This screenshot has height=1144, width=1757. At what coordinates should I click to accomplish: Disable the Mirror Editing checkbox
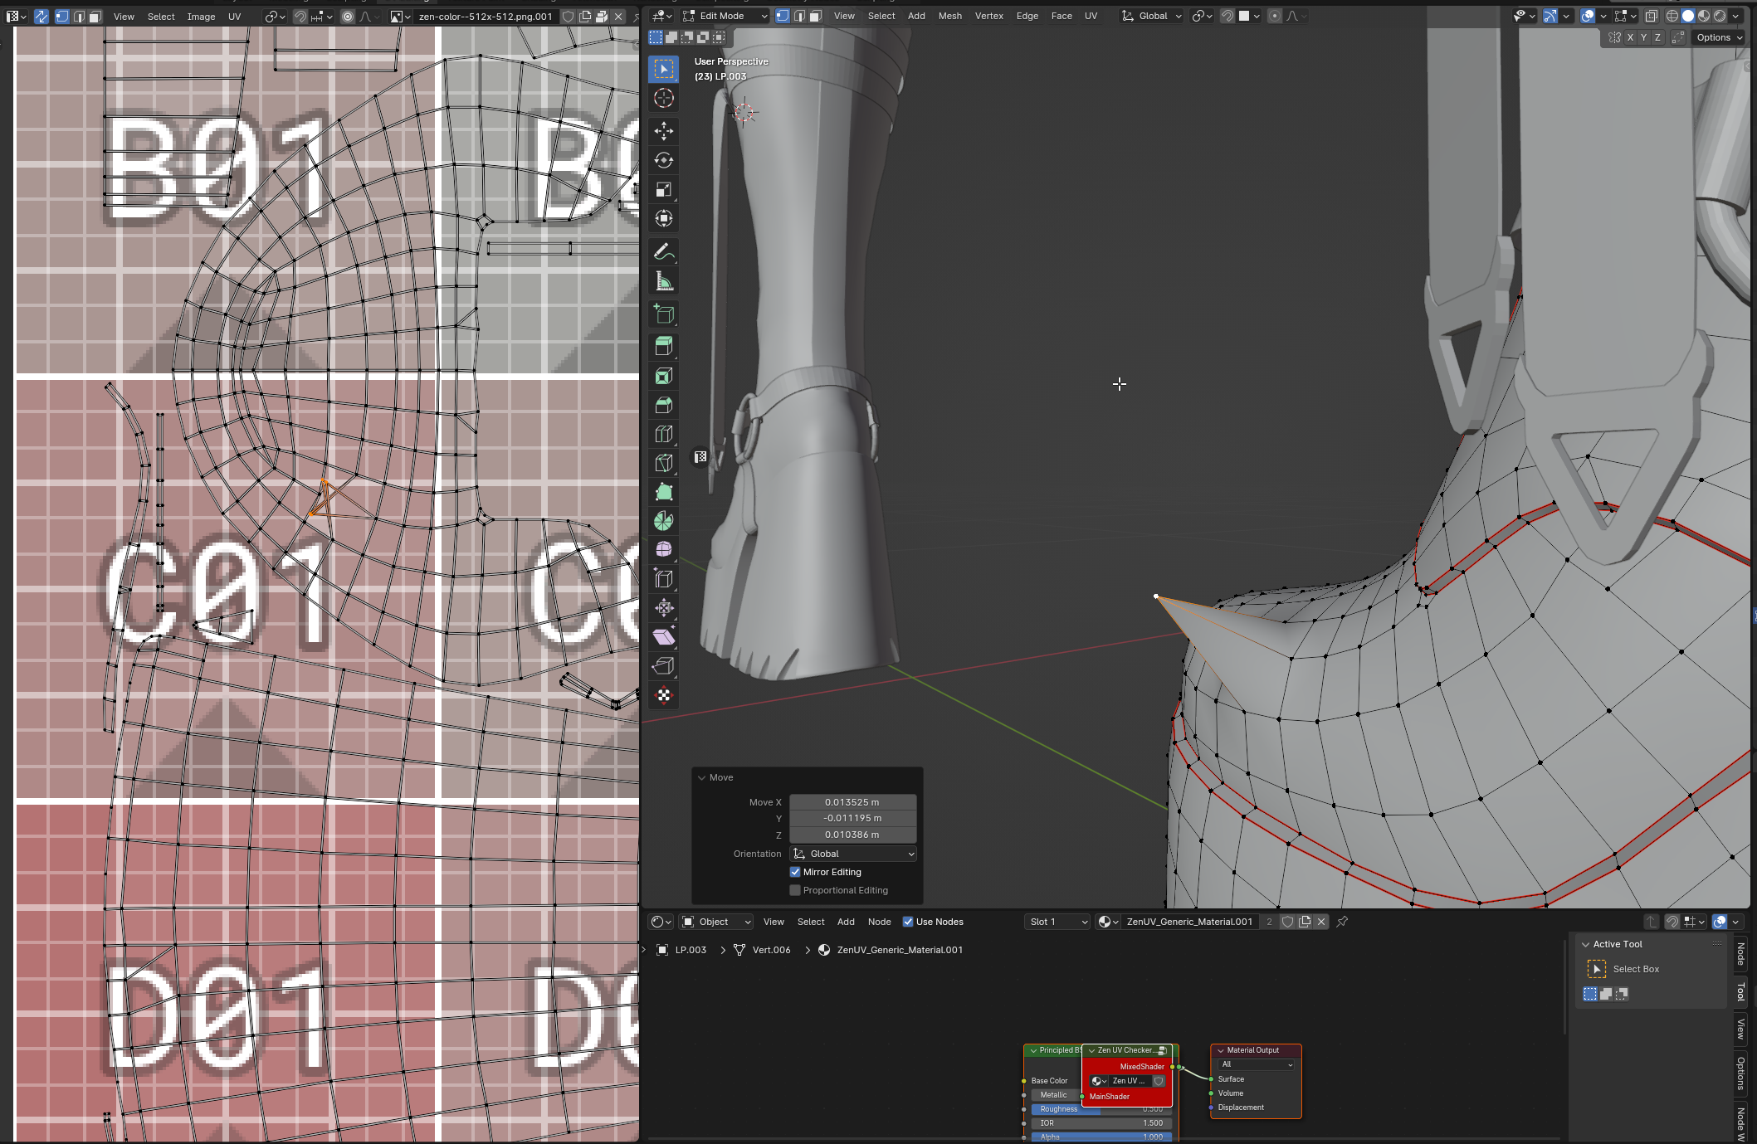point(795,872)
